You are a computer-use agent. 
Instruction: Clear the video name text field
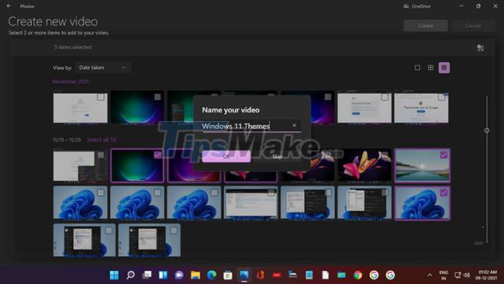click(294, 126)
